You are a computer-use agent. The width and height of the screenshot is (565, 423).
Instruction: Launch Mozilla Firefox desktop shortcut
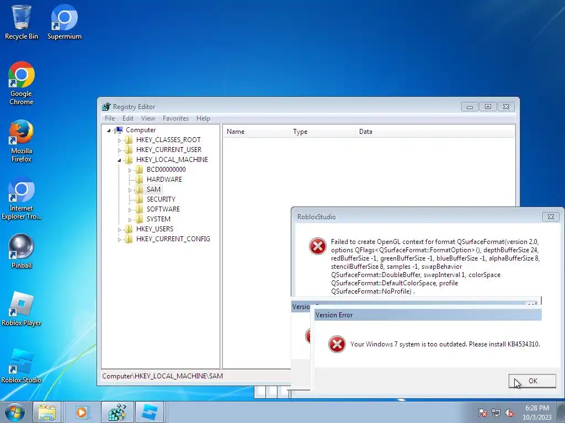click(22, 141)
